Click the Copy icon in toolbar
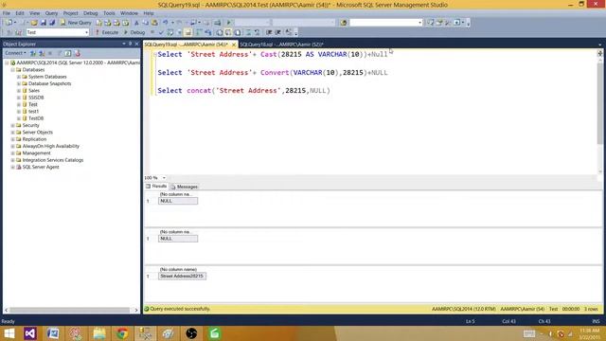Image resolution: width=606 pixels, height=341 pixels. [145, 23]
